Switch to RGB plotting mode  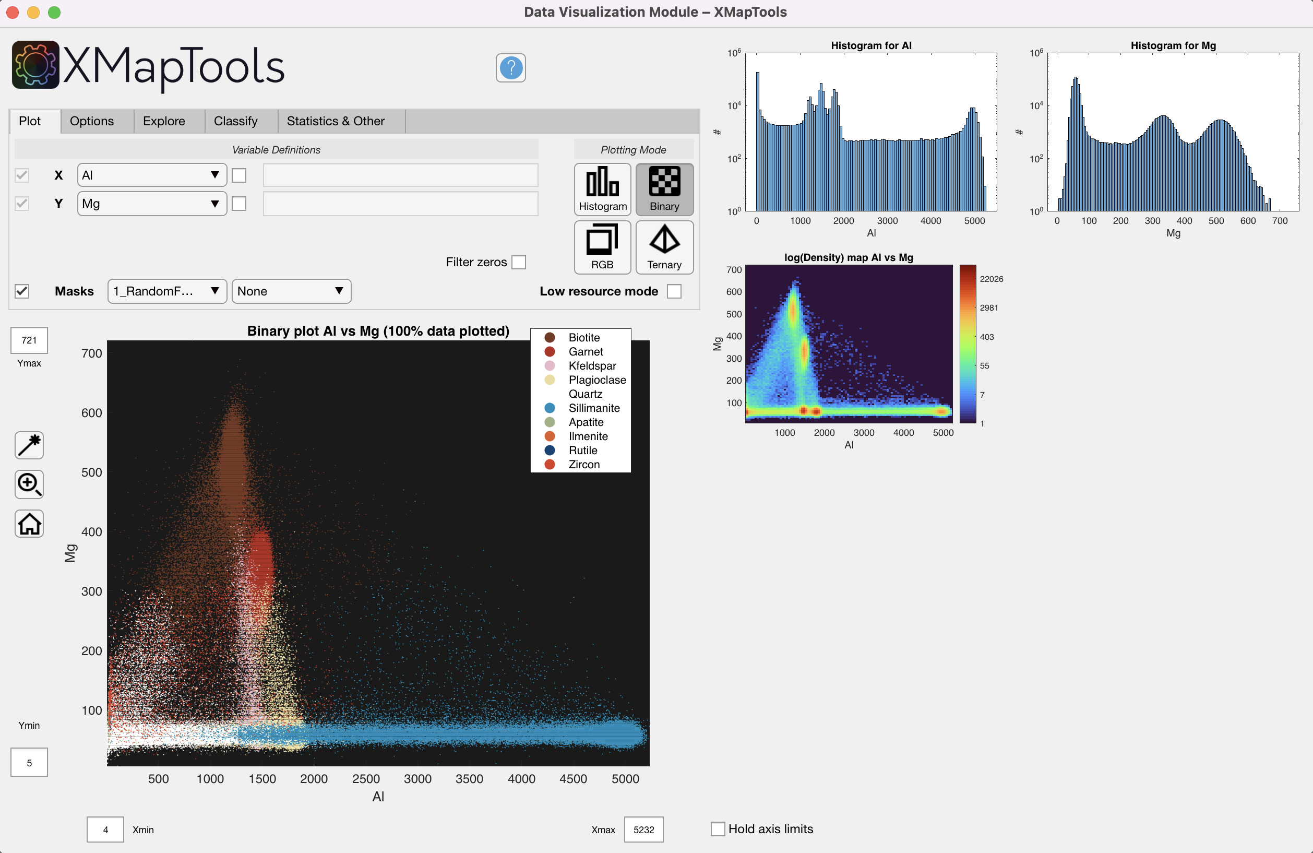pos(602,247)
